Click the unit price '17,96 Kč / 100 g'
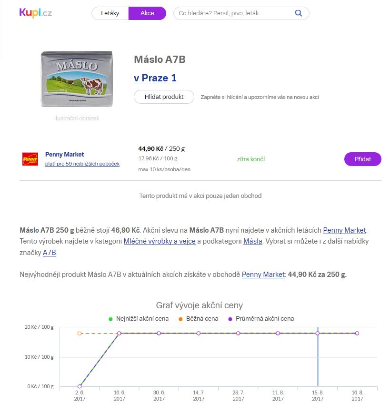 [x=158, y=158]
